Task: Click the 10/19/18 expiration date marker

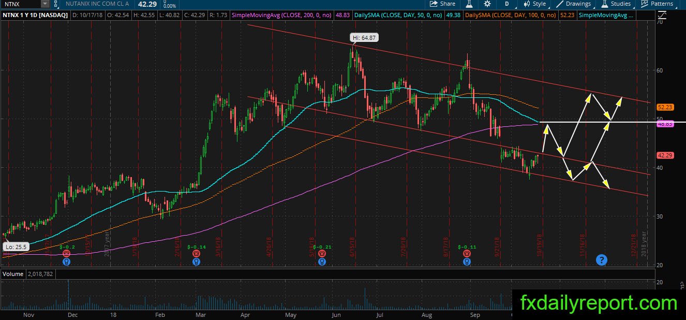Action: 539,246
